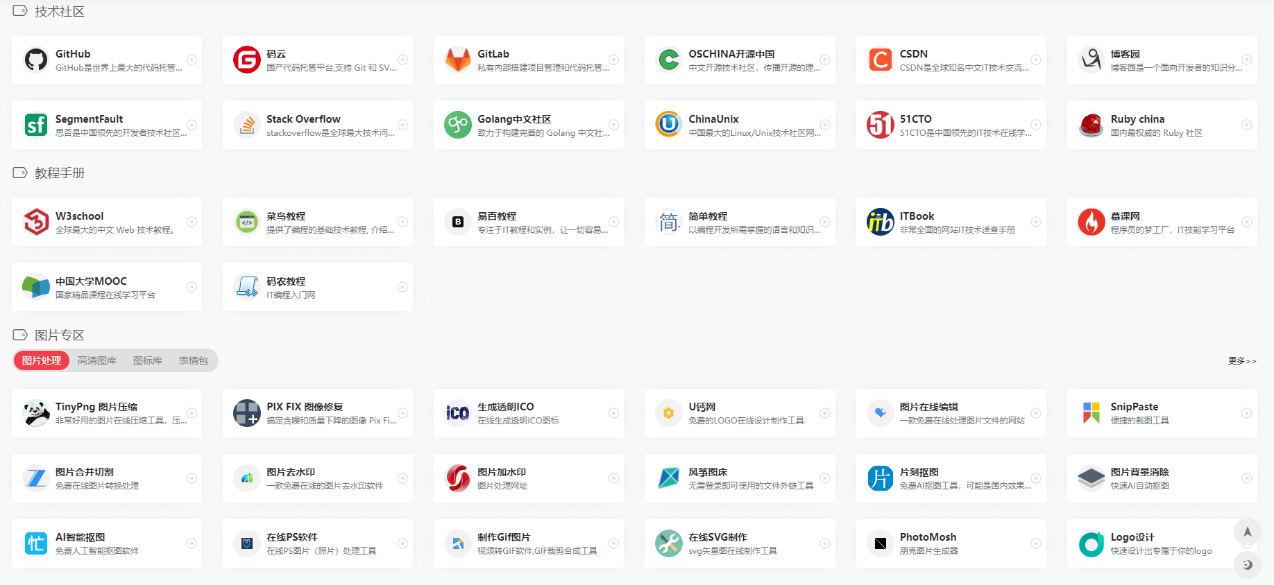The image size is (1274, 585).
Task: Open the 51CTO red logo
Action: click(x=881, y=125)
